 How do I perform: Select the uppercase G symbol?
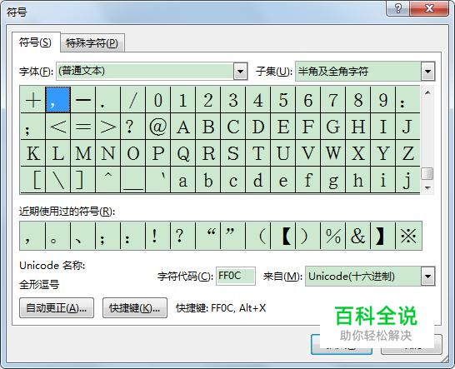tap(332, 127)
